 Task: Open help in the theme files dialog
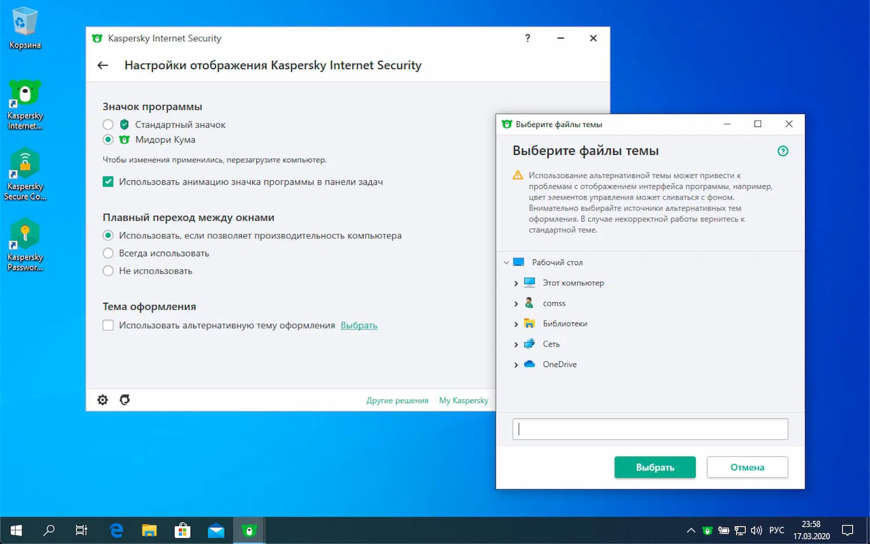(783, 151)
